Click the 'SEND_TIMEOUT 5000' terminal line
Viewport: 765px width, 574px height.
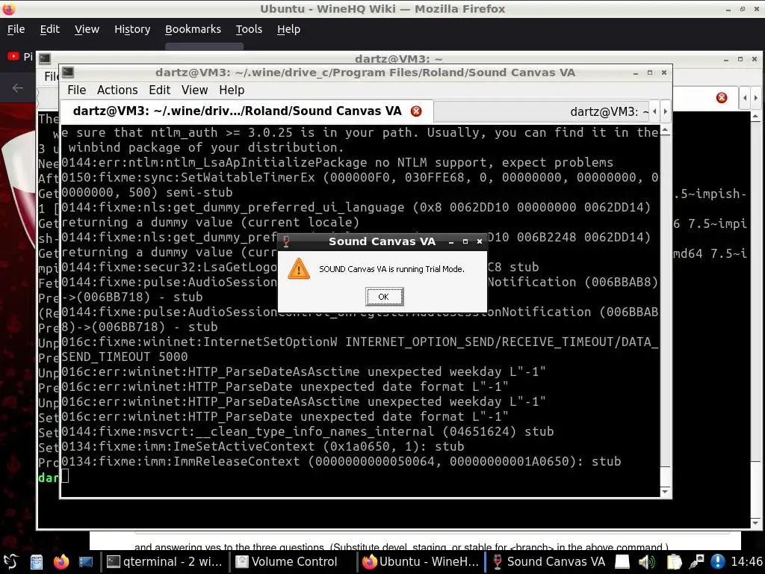[125, 357]
